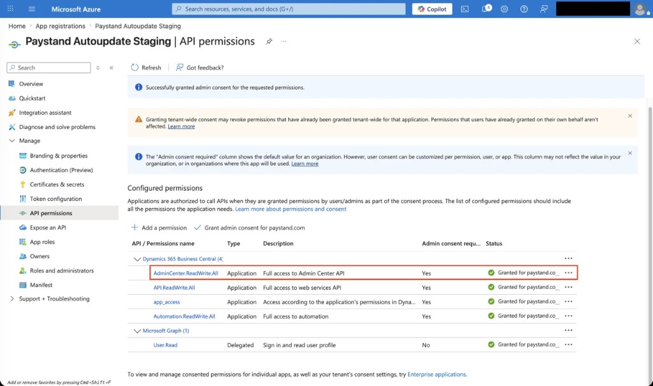
Task: Open the notifications bell
Action: pyautogui.click(x=486, y=9)
